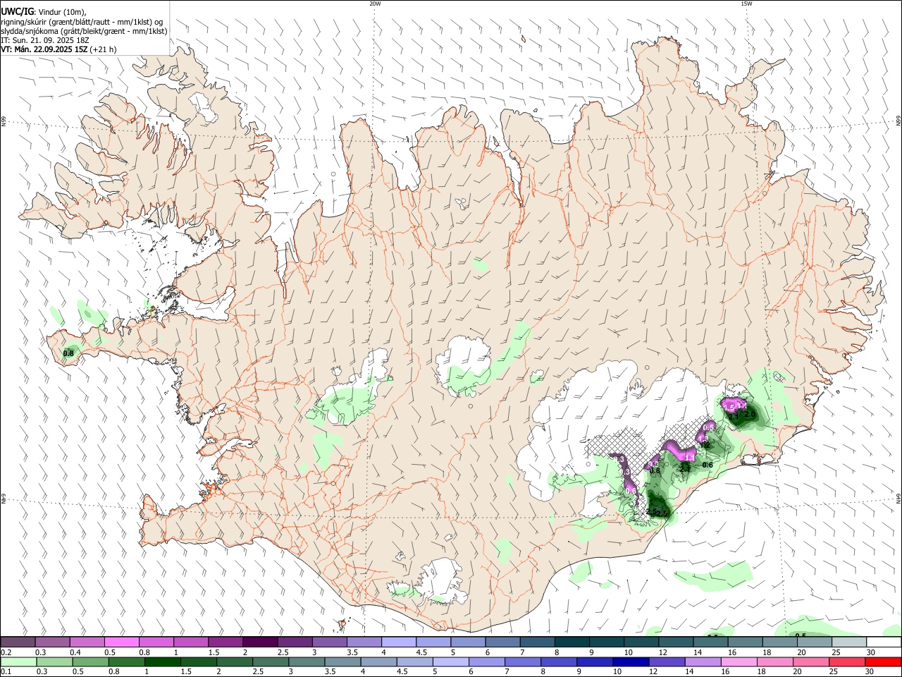The height and width of the screenshot is (677, 902).
Task: Click the 'Vindur (10m)' legend description
Action: click(x=61, y=12)
